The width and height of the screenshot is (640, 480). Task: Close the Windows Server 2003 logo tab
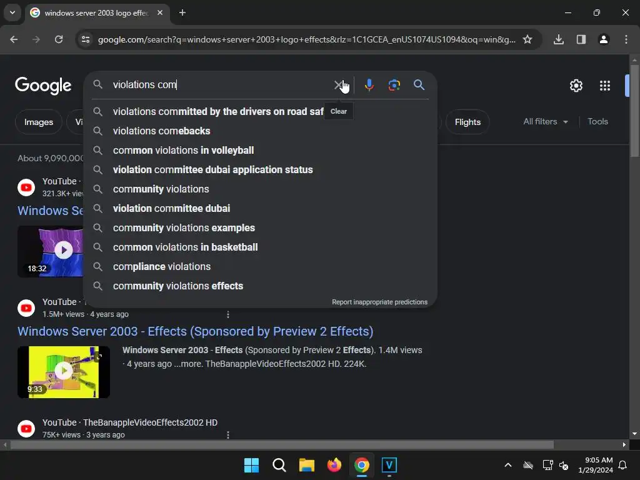click(x=160, y=12)
